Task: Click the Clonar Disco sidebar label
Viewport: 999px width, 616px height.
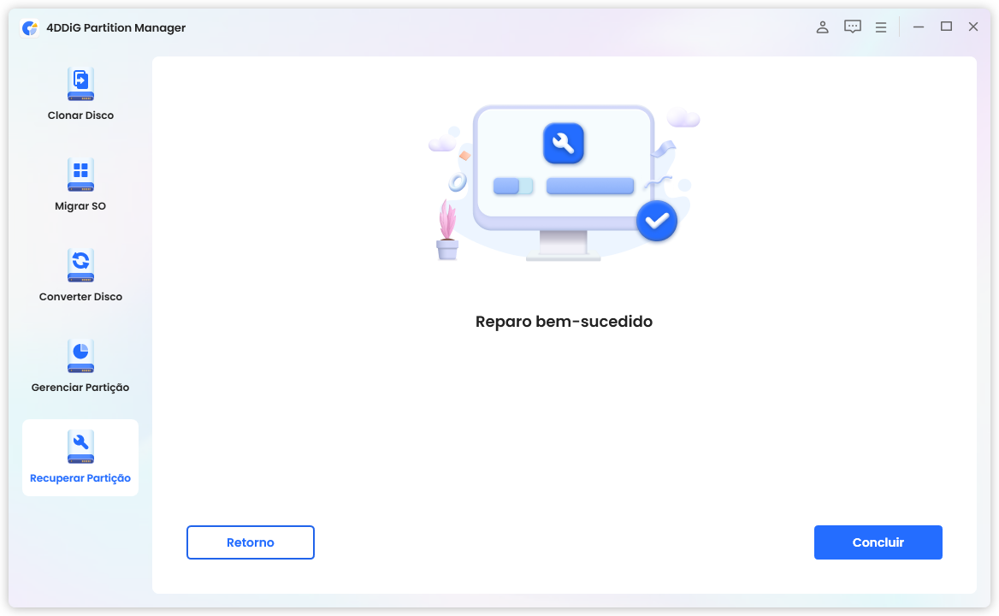Action: (80, 115)
